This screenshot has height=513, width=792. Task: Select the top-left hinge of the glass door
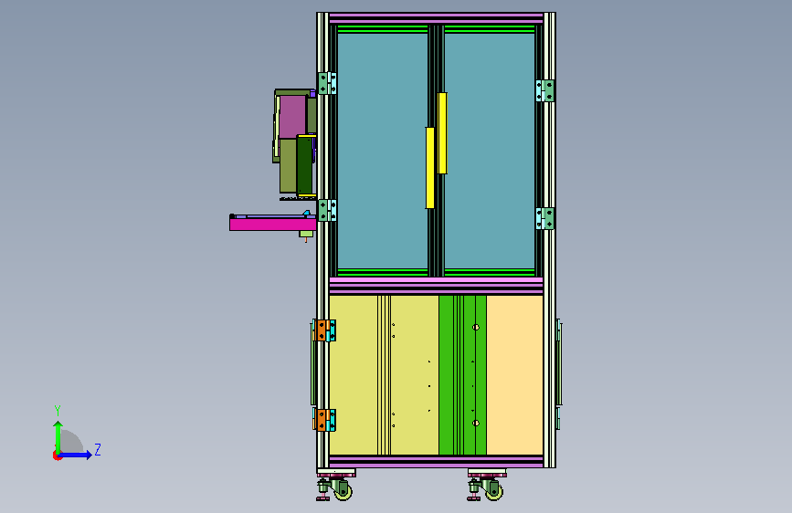coord(327,83)
